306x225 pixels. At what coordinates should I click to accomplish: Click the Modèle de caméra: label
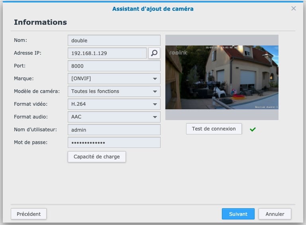[x=37, y=91]
